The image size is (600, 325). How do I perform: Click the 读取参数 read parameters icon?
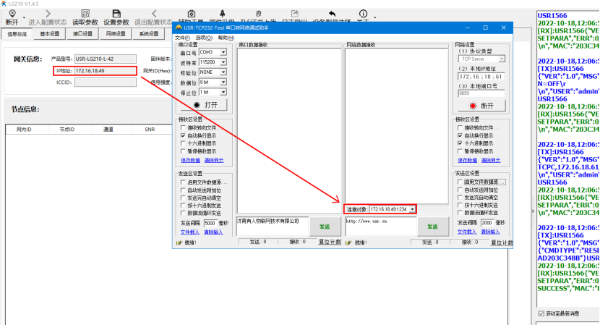point(85,14)
